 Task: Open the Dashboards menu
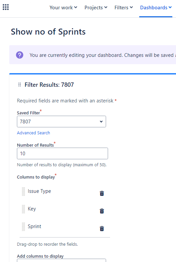156,8
